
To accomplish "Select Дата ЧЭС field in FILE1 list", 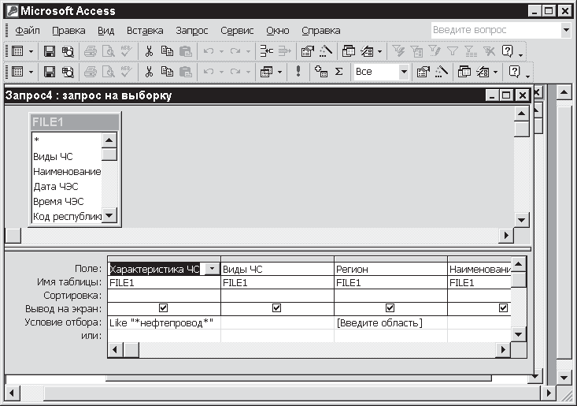I will click(x=56, y=186).
